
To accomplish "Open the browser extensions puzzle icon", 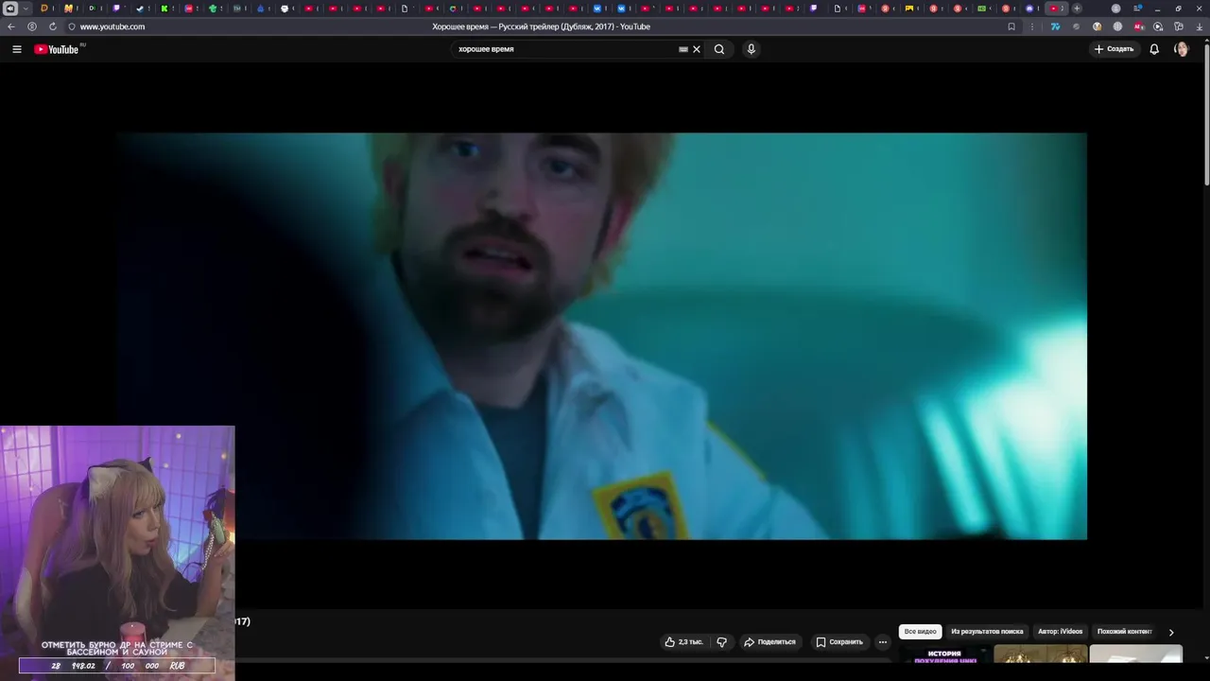I will (1179, 26).
